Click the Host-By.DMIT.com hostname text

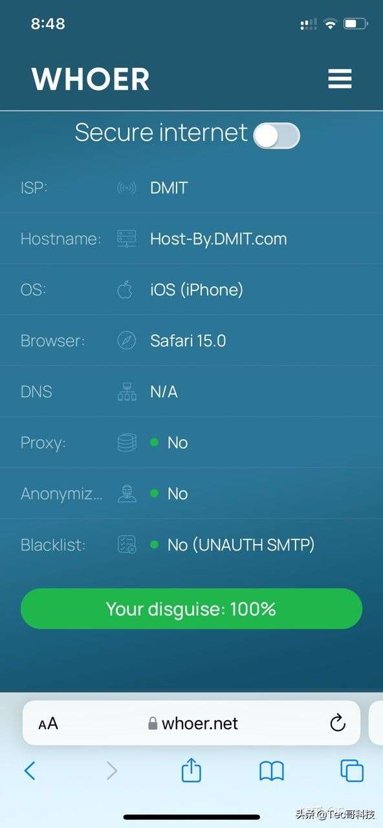tap(219, 239)
